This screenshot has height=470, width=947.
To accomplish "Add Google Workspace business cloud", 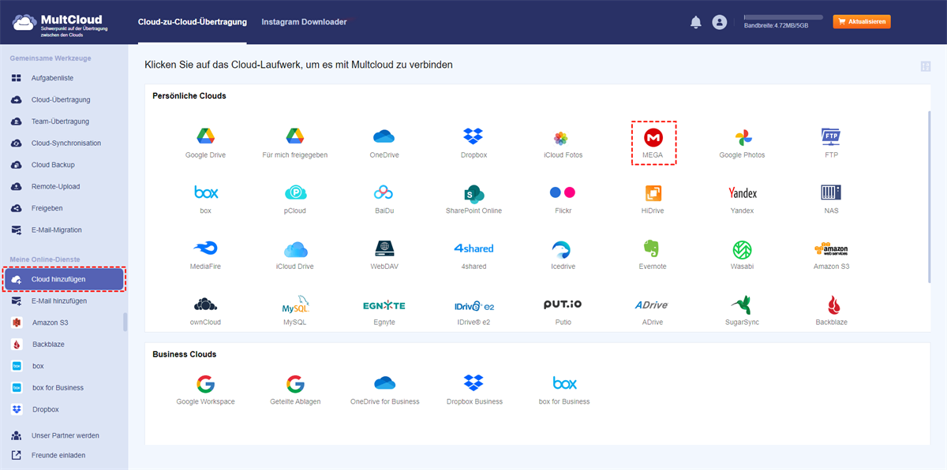I will pos(205,384).
